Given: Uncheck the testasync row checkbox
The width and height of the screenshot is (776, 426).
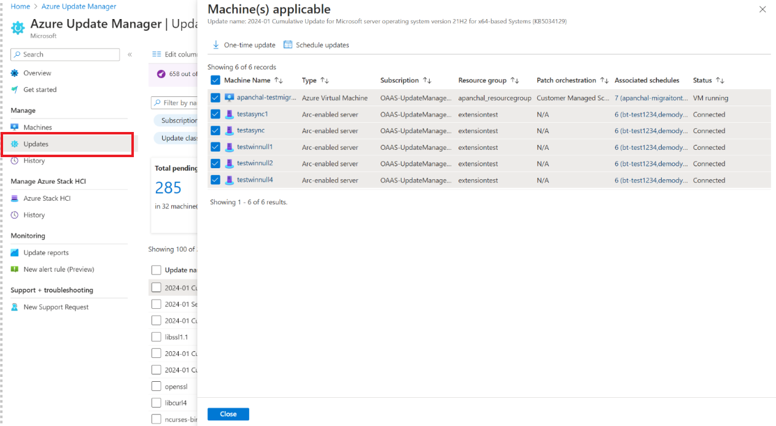Looking at the screenshot, I should [215, 131].
